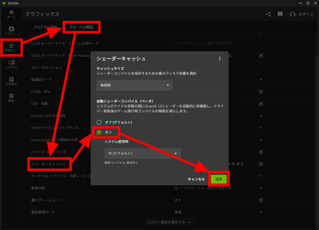
Task: Click the edit icon for 最大フレーム レート row
Action: [x=261, y=200]
